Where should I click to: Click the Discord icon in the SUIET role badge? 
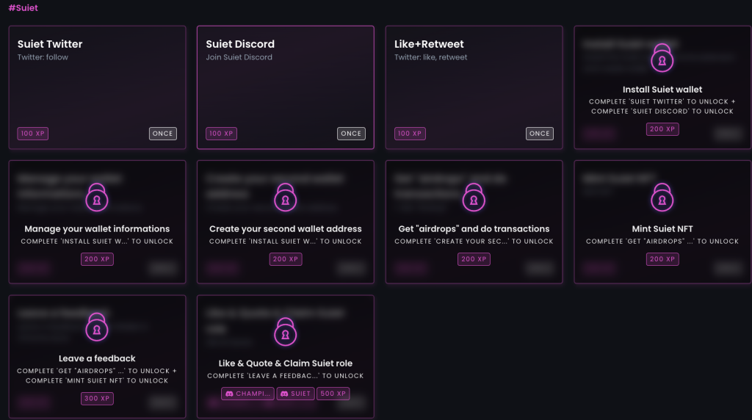click(x=284, y=394)
